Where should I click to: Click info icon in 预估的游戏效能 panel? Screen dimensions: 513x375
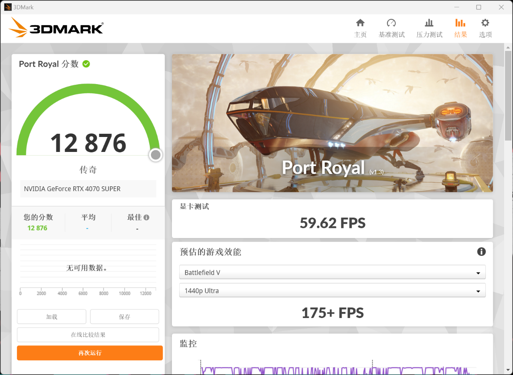[x=481, y=252]
